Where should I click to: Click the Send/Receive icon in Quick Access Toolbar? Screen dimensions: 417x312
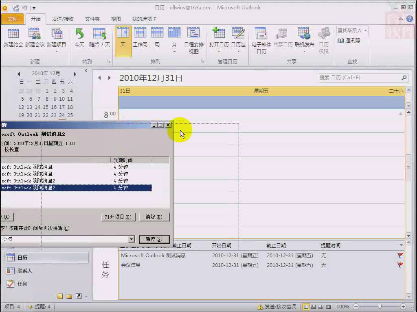point(16,8)
